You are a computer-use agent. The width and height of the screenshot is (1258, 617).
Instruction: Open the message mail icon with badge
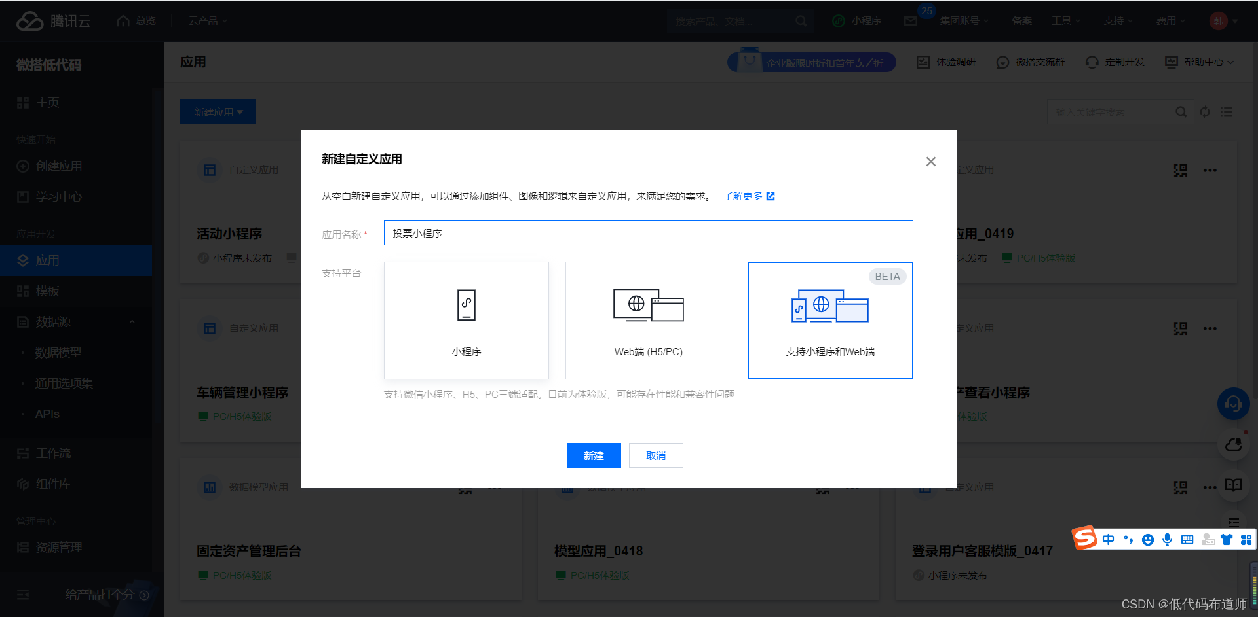point(911,21)
